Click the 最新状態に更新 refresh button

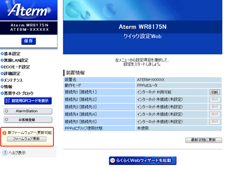[x=203, y=140]
